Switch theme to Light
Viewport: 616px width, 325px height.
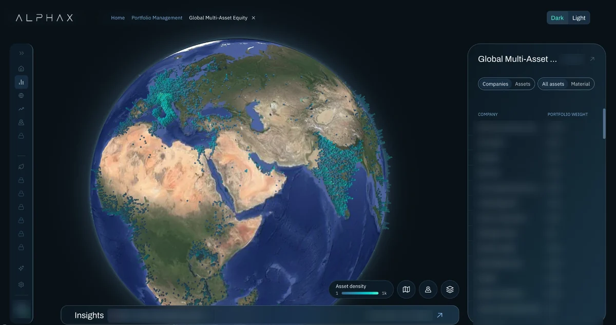point(579,18)
